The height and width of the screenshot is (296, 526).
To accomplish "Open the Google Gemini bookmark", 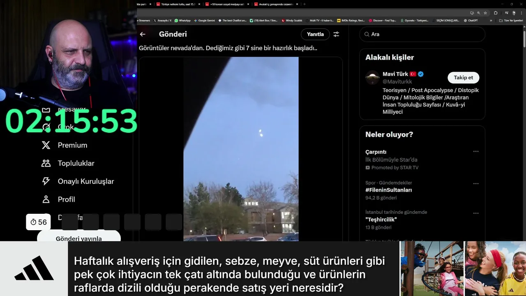I will pos(204,20).
